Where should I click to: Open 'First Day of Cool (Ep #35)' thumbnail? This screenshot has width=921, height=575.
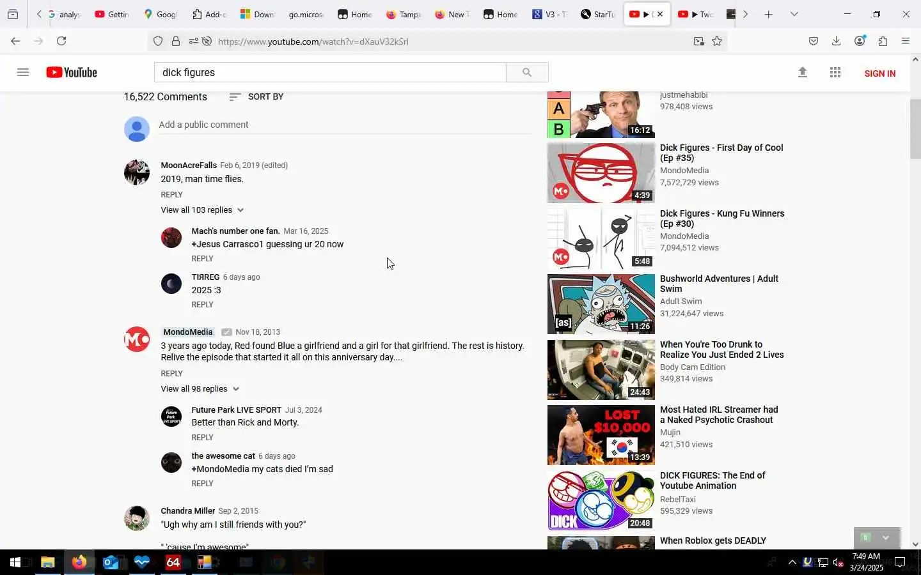click(x=601, y=172)
